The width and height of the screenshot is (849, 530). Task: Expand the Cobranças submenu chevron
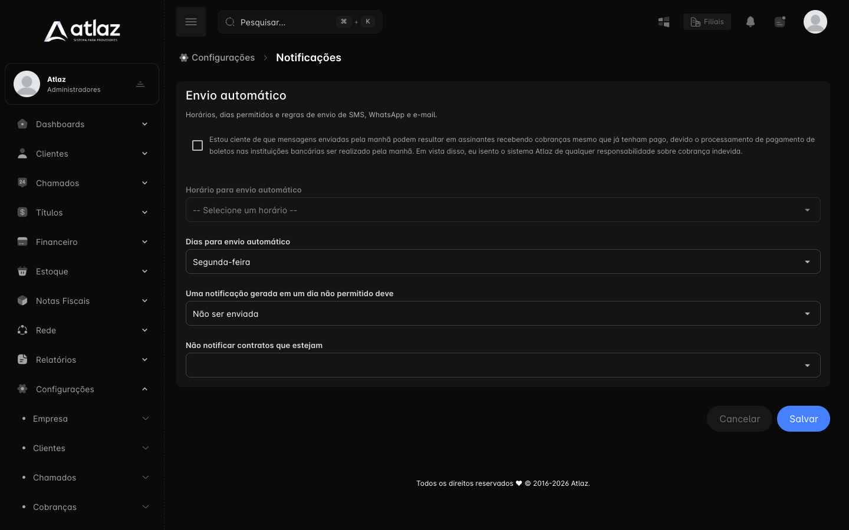(146, 506)
